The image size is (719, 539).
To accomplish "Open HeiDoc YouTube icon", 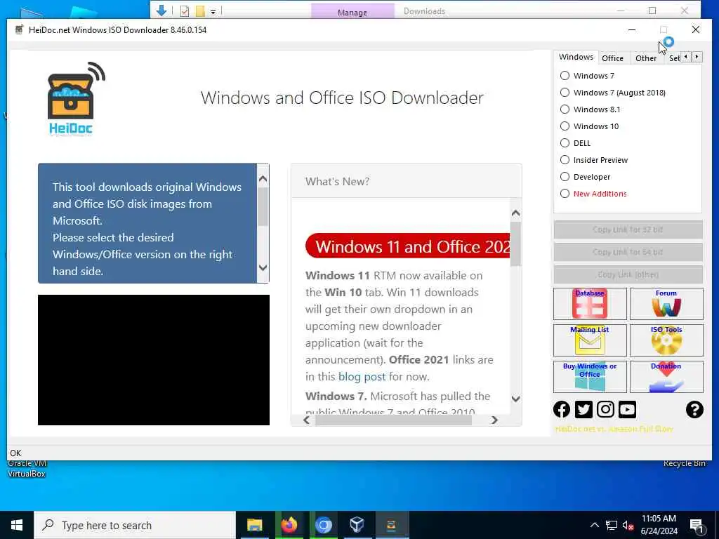I will point(627,409).
